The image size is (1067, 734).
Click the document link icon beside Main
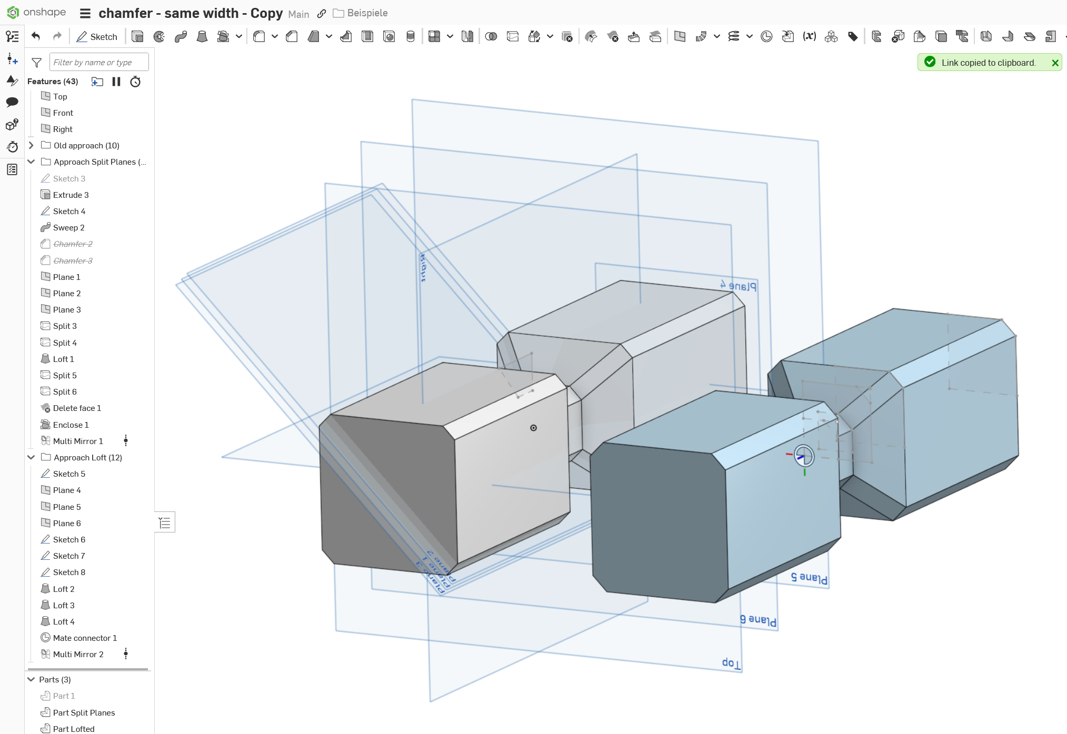coord(322,14)
